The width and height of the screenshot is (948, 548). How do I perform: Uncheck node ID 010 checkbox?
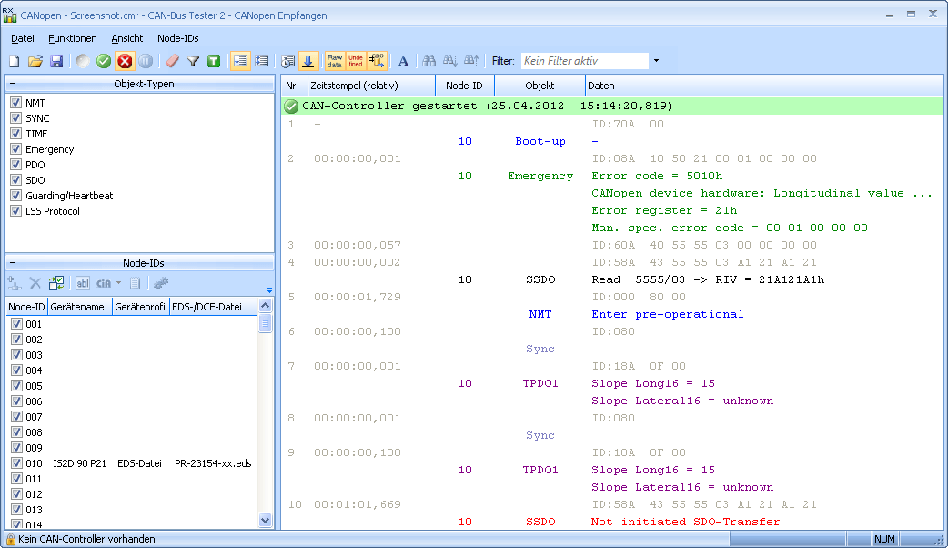click(x=15, y=463)
